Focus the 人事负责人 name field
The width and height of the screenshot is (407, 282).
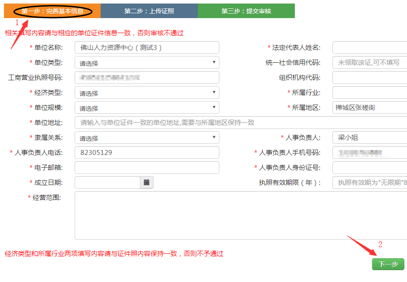369,138
